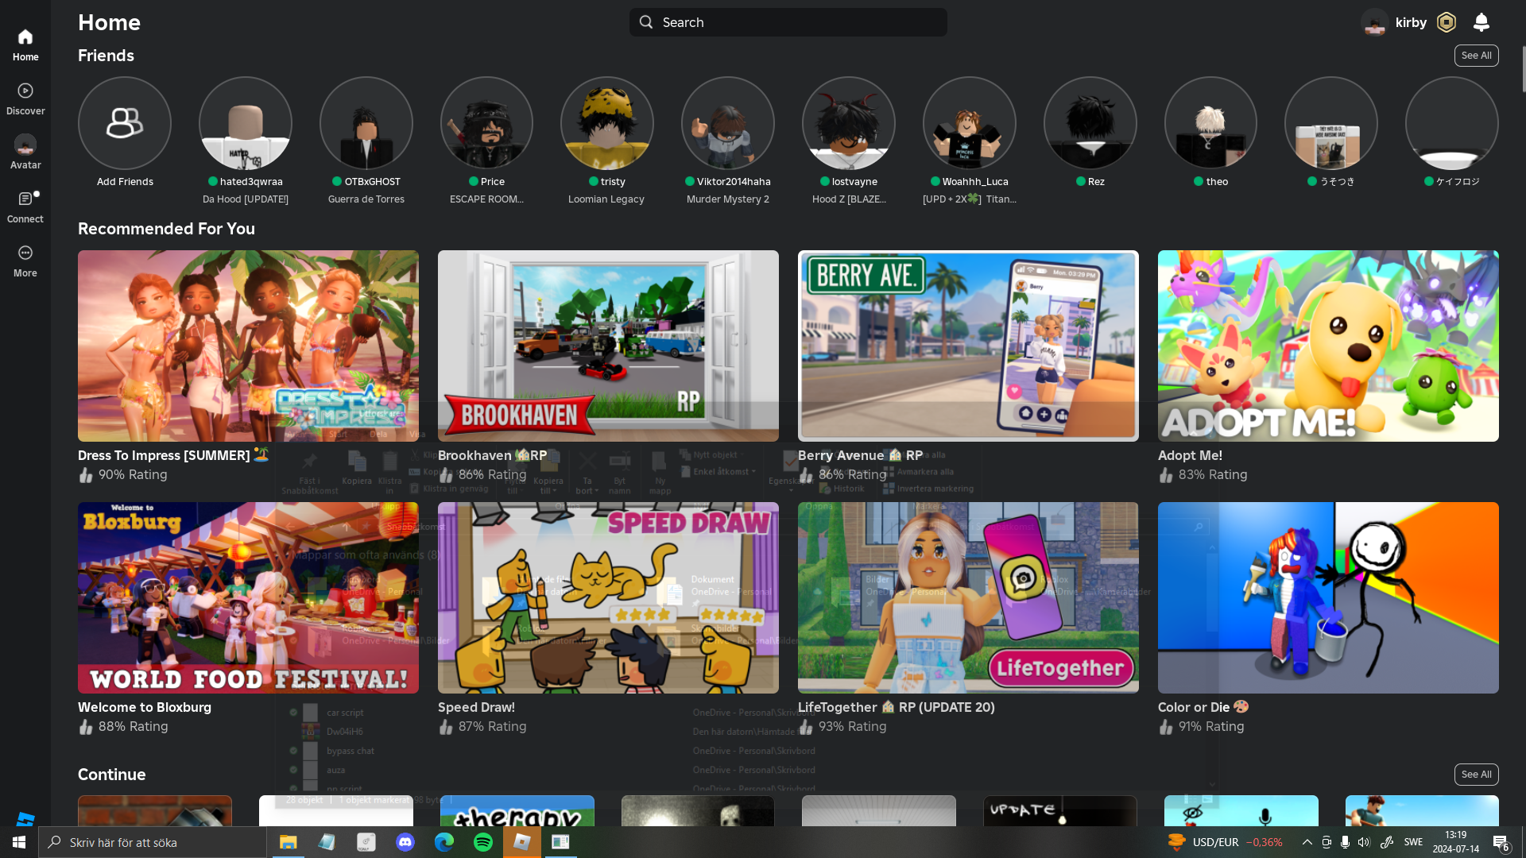The height and width of the screenshot is (858, 1526).
Task: Click See All for Continue
Action: [1477, 775]
